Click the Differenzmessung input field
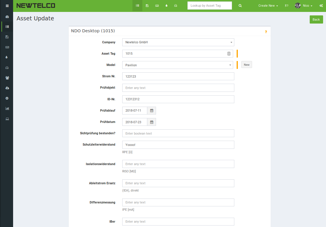 pos(178,202)
